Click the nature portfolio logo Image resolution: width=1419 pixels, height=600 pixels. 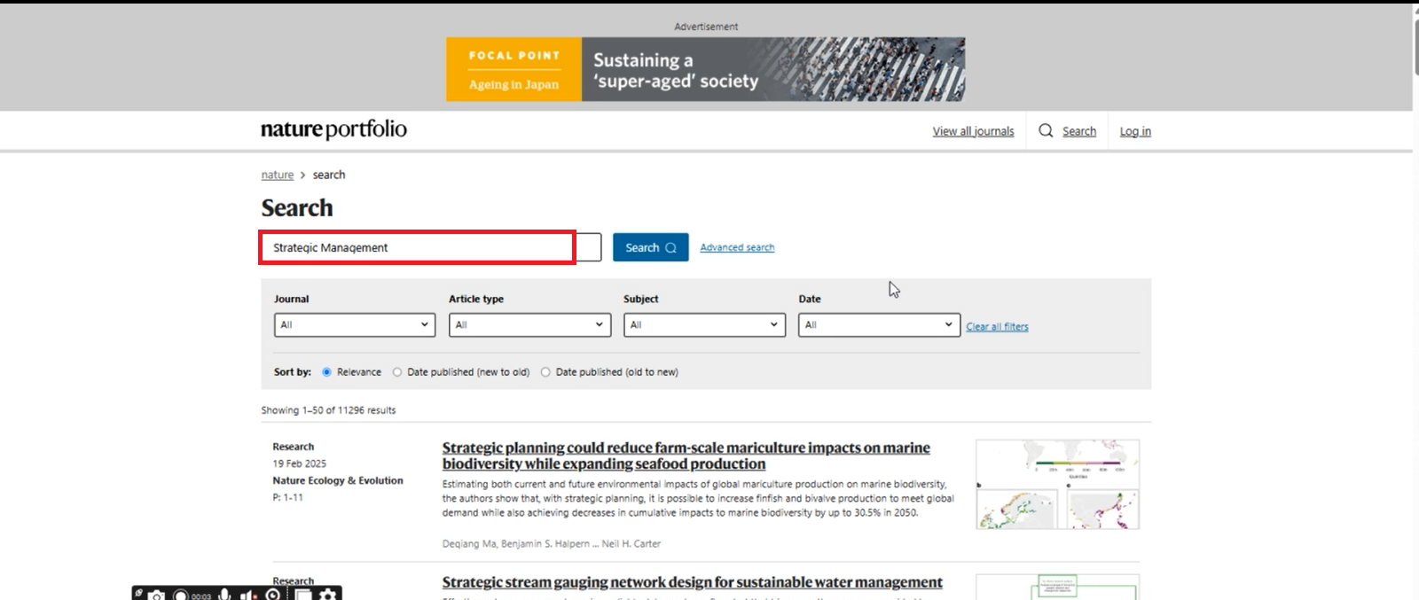click(333, 129)
